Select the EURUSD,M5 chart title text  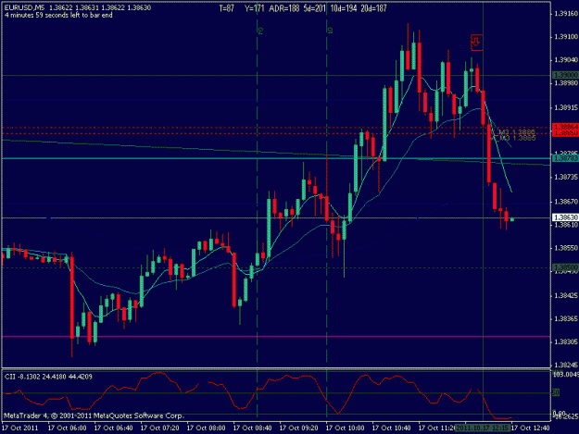(x=25, y=7)
